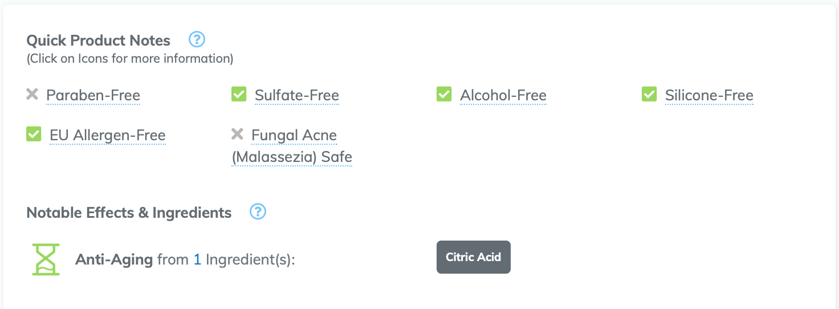Open the Paraben-Free info link
Image resolution: width=839 pixels, height=309 pixels.
click(x=93, y=95)
